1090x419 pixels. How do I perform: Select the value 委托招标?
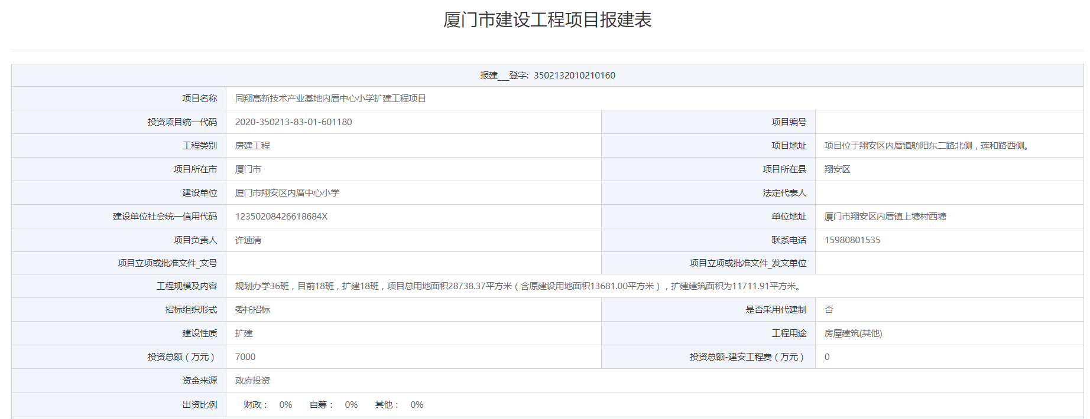(252, 310)
